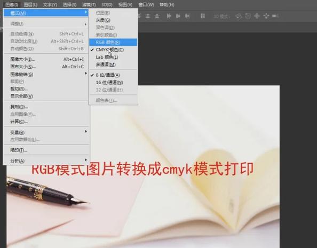
Task: Select the checked CMYK 颜色(C) mode
Action: (x=113, y=50)
